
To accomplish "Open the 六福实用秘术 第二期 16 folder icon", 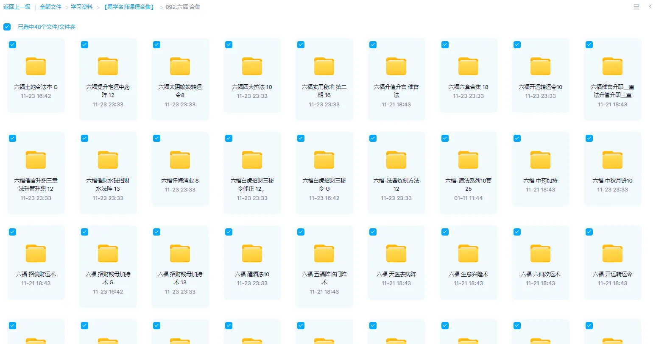I will [324, 67].
